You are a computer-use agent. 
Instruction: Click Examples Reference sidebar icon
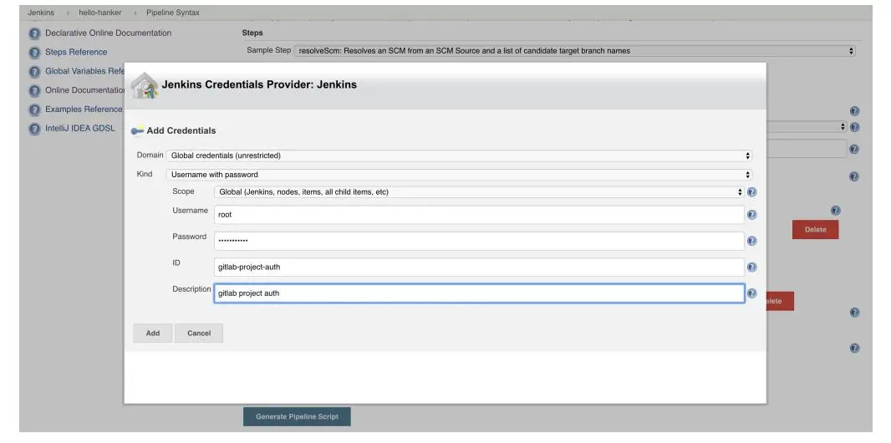[34, 109]
